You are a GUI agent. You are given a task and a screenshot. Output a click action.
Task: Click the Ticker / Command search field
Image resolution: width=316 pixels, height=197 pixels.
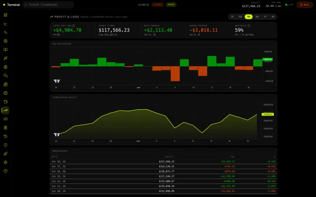(48, 5)
